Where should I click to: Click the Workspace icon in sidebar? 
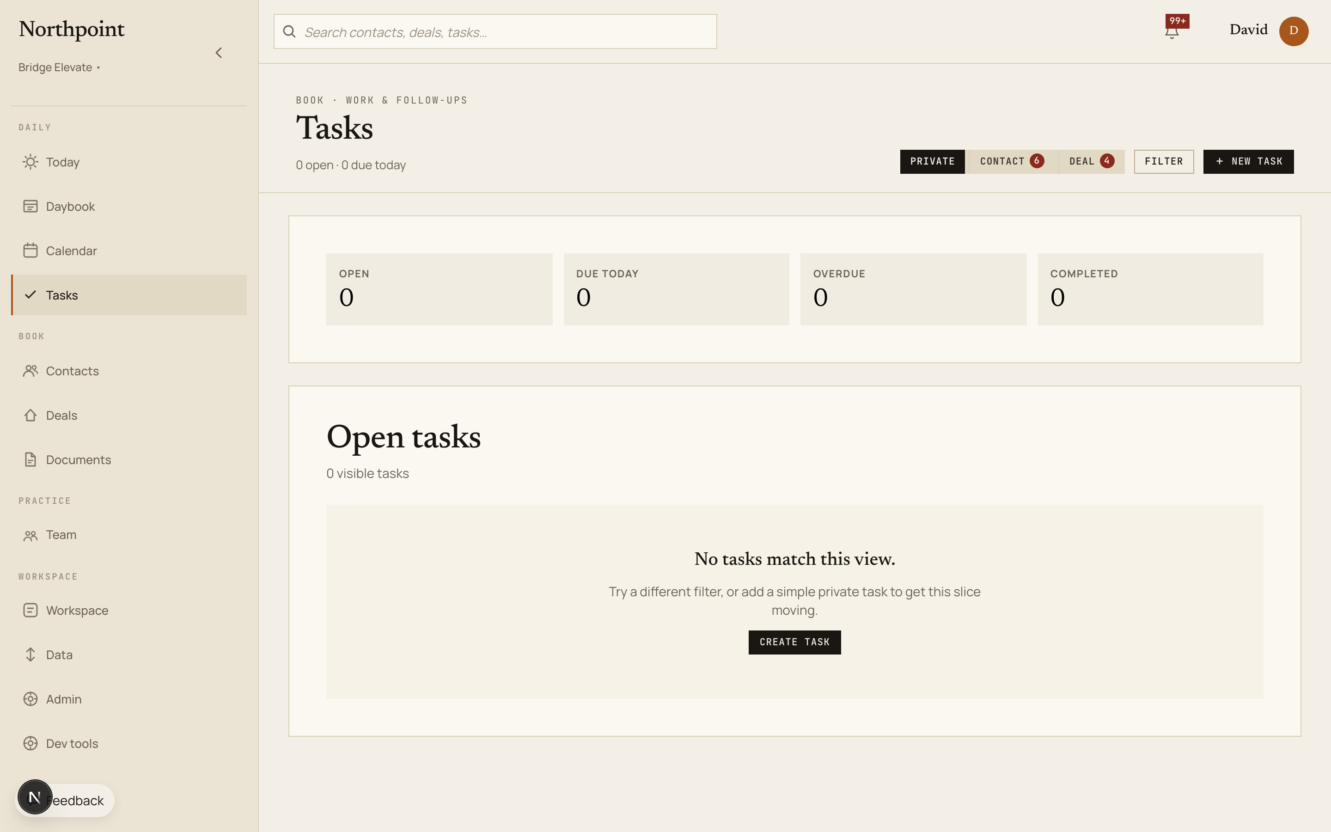[30, 610]
